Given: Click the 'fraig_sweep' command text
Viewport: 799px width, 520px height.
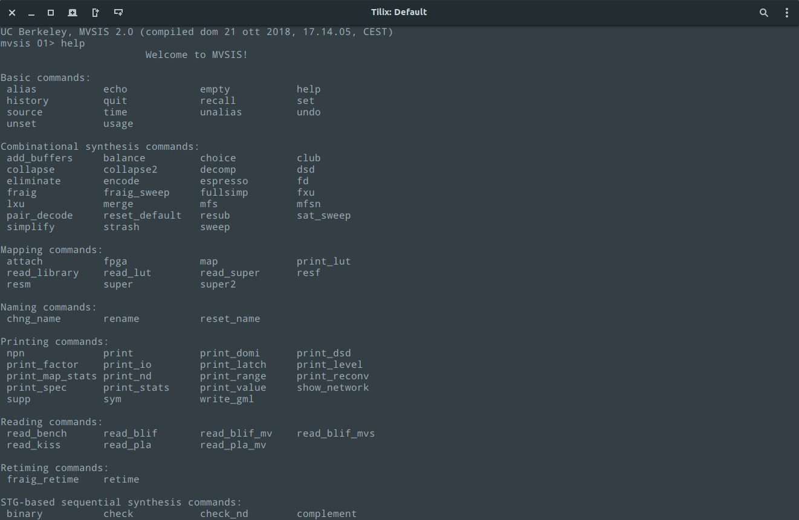Looking at the screenshot, I should pos(137,193).
